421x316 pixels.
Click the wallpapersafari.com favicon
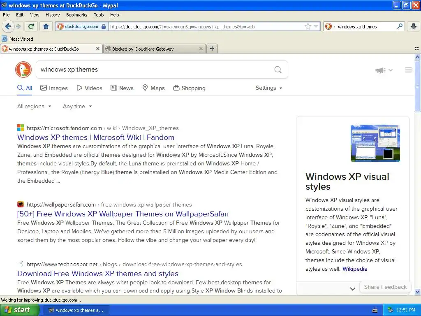pos(21,204)
